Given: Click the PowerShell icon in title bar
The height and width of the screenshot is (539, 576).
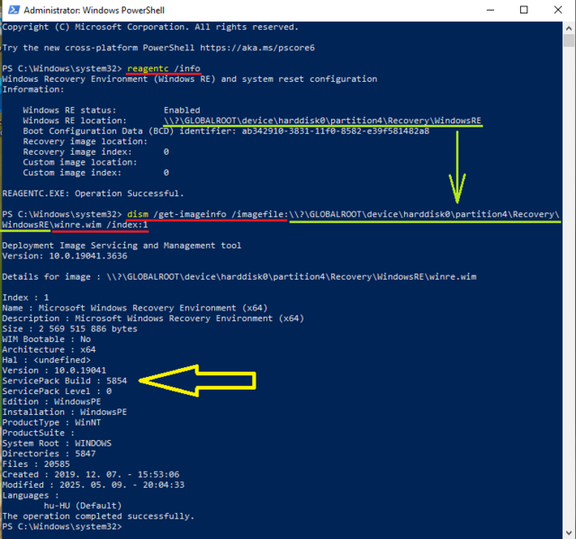Looking at the screenshot, I should [14, 10].
